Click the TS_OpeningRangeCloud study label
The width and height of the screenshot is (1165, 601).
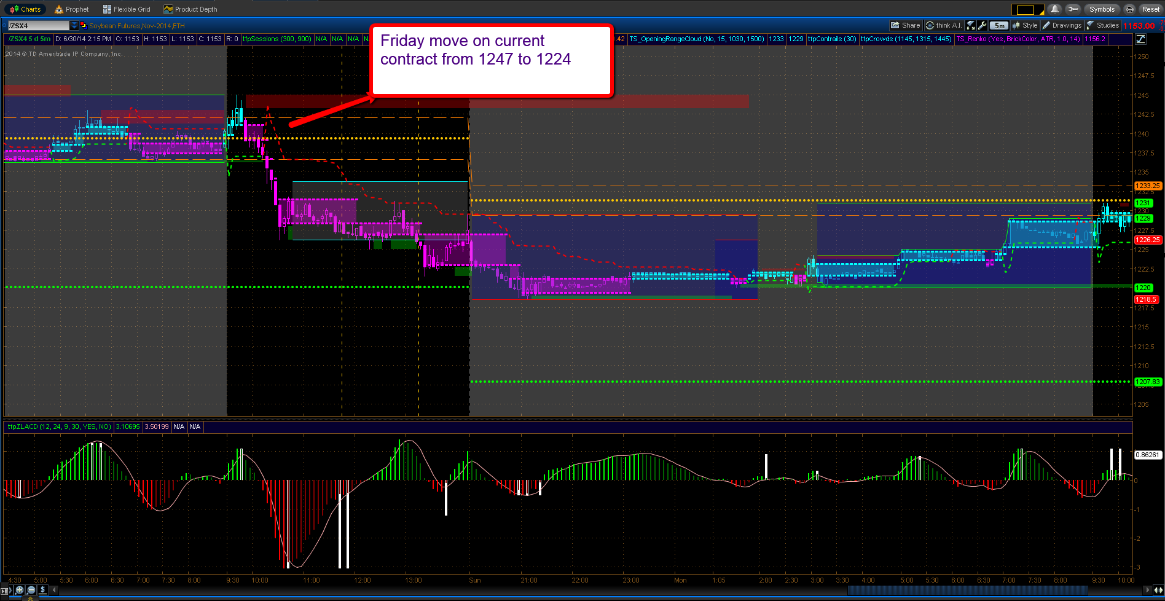pyautogui.click(x=696, y=39)
